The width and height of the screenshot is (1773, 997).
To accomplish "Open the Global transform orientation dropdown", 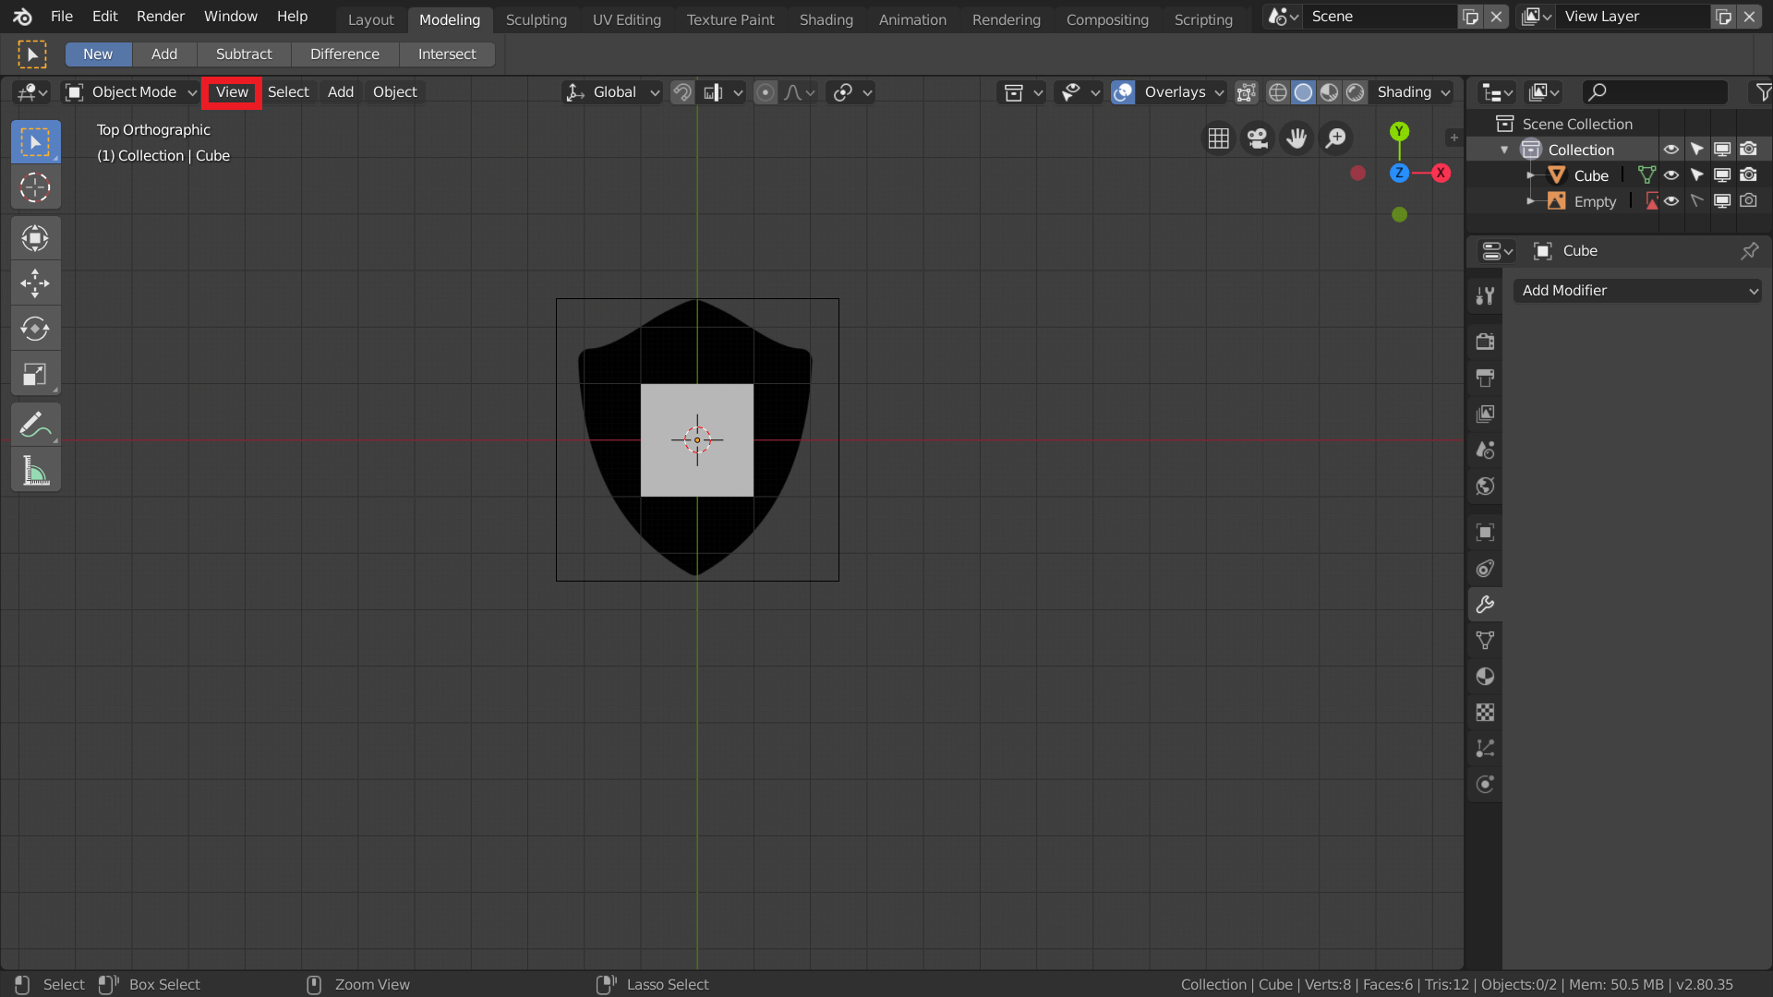I will click(x=612, y=92).
